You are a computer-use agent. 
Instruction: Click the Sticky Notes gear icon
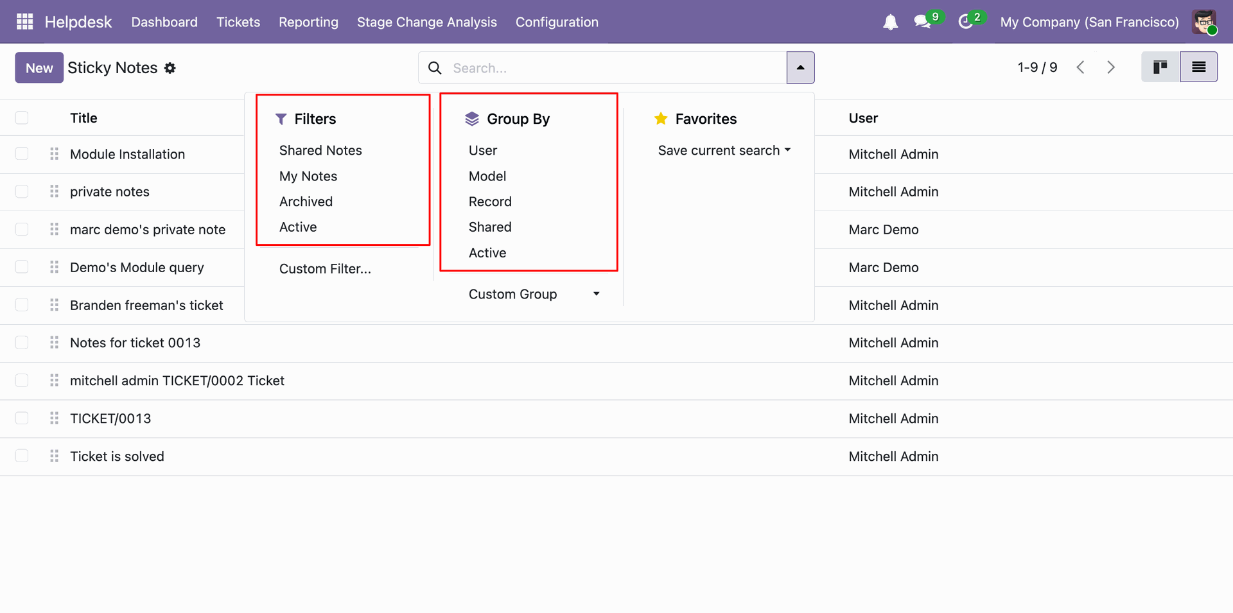pos(170,68)
